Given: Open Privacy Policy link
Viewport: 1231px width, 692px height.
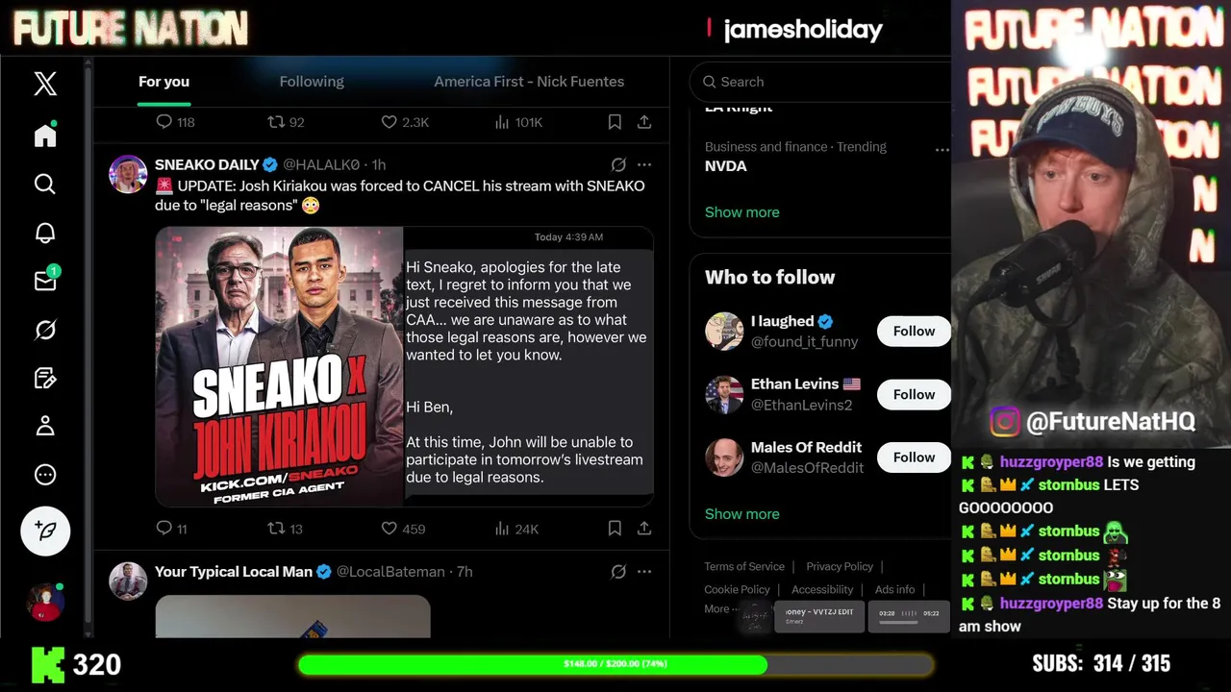Looking at the screenshot, I should tap(840, 567).
